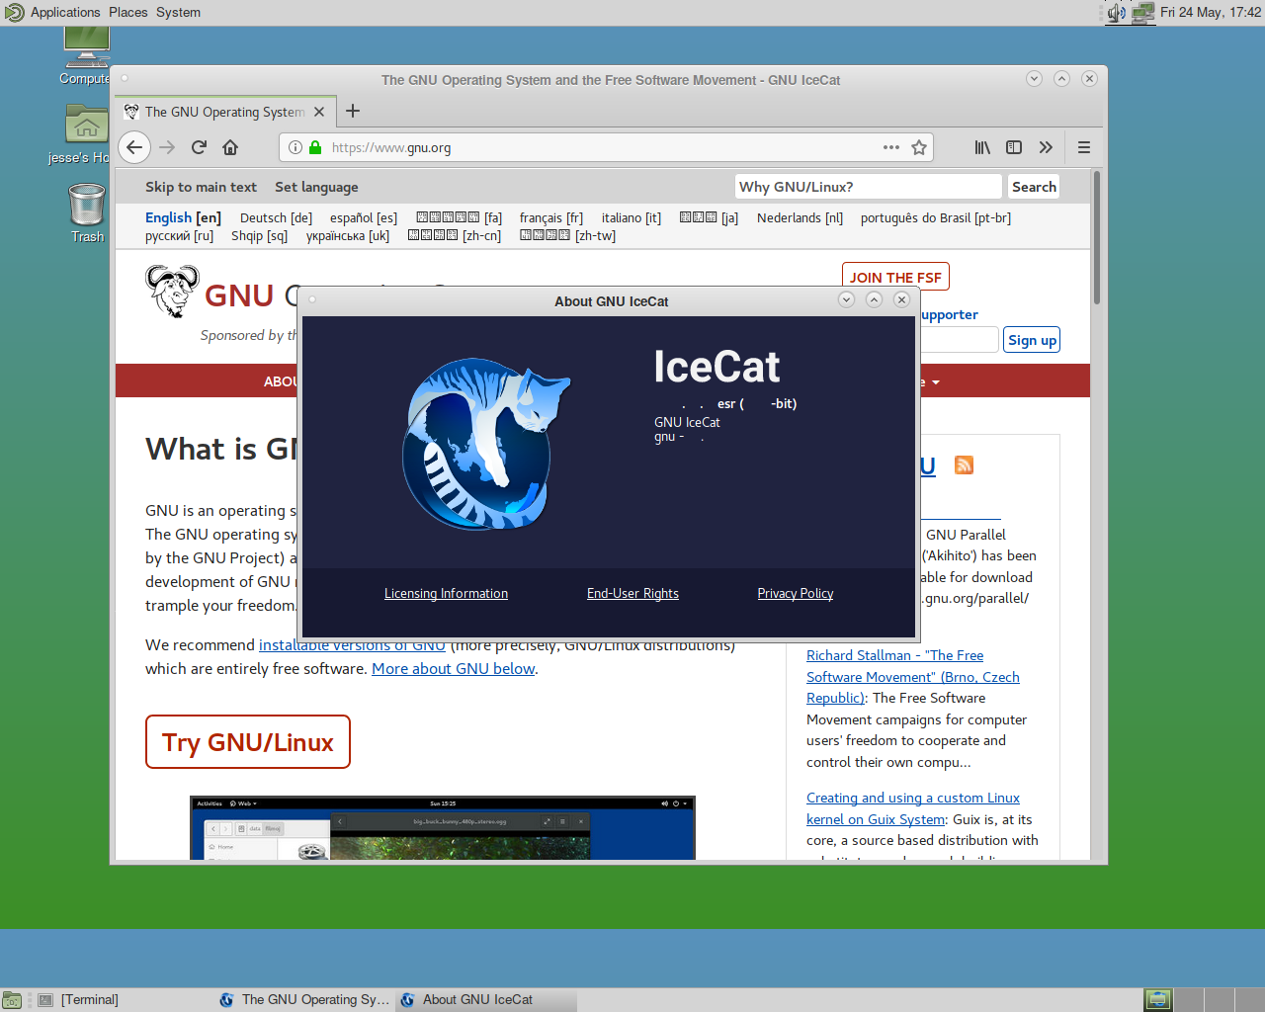Image resolution: width=1265 pixels, height=1012 pixels.
Task: Switch page language to Nederlands [nl]
Action: [800, 217]
